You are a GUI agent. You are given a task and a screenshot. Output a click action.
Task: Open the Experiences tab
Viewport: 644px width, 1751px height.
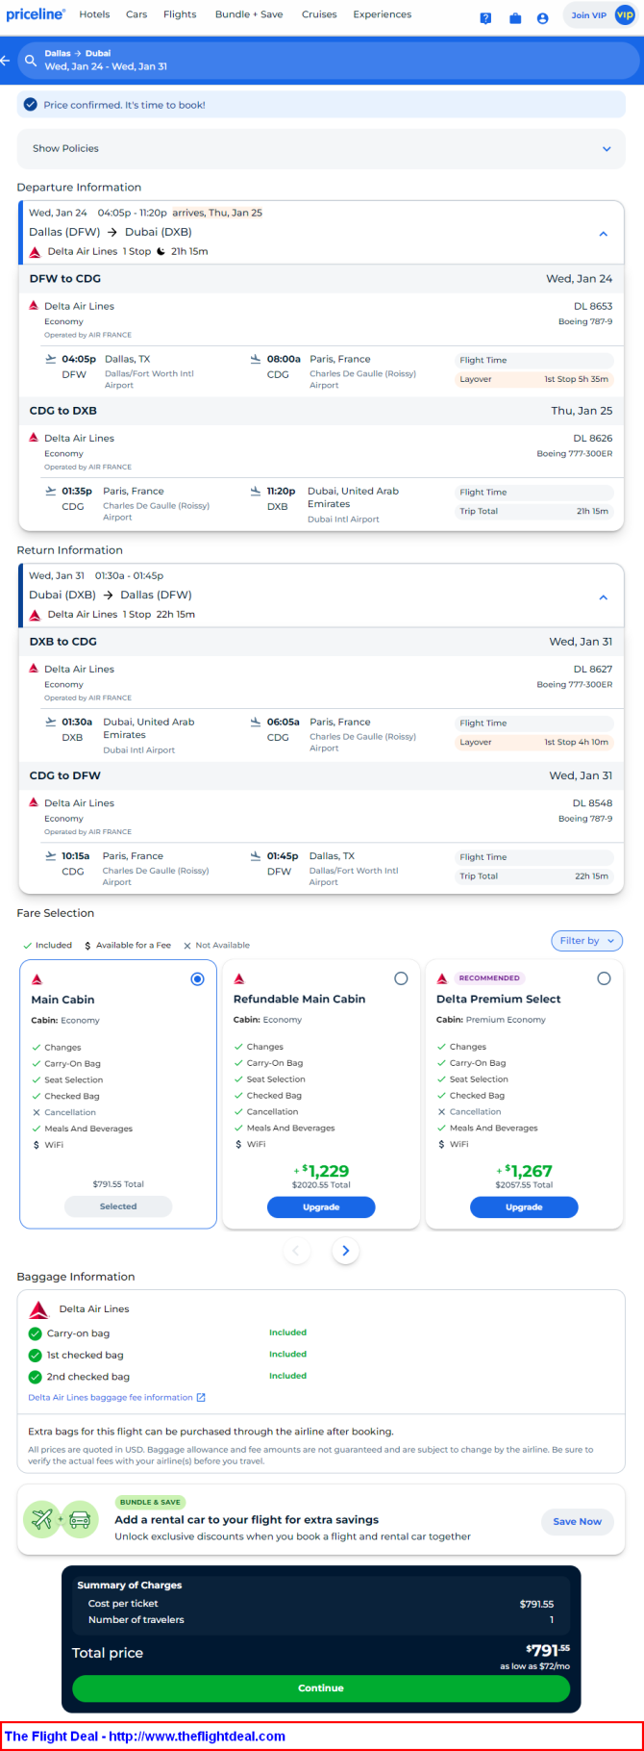[383, 14]
